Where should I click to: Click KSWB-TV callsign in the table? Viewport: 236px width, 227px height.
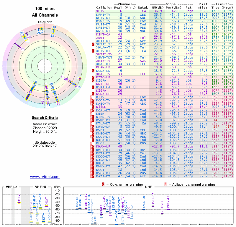click(103, 21)
